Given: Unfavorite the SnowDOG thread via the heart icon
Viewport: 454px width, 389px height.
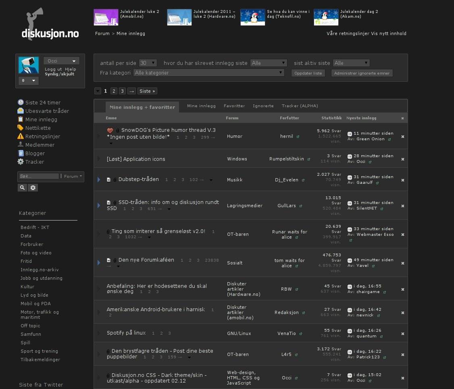Looking at the screenshot, I should pos(110,131).
